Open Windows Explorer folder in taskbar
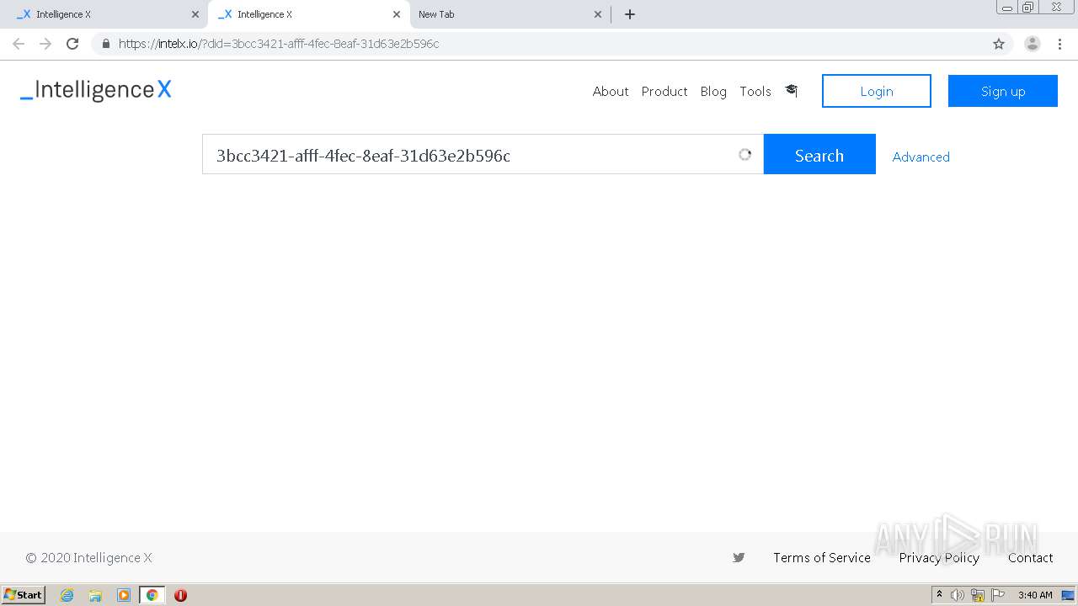 [95, 595]
